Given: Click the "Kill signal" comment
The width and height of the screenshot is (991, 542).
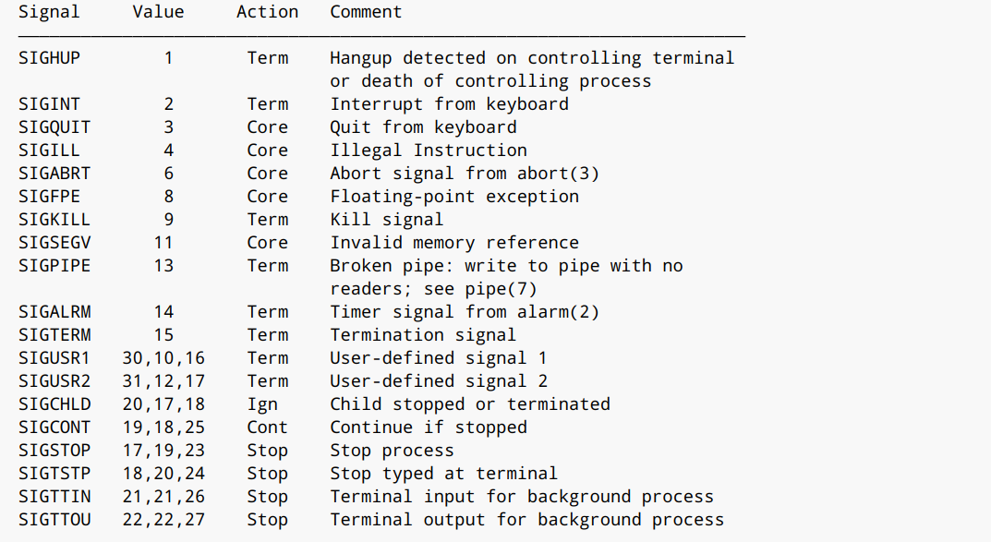Looking at the screenshot, I should (x=386, y=220).
